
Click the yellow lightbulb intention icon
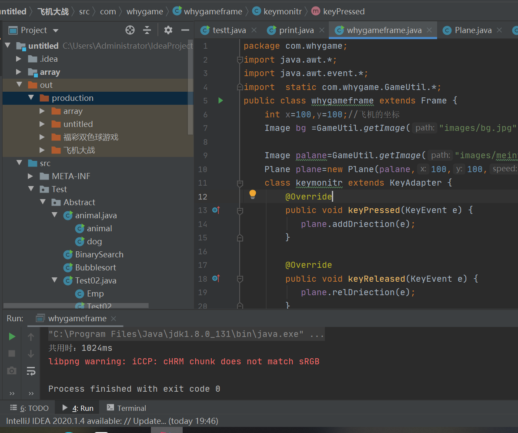pos(252,194)
